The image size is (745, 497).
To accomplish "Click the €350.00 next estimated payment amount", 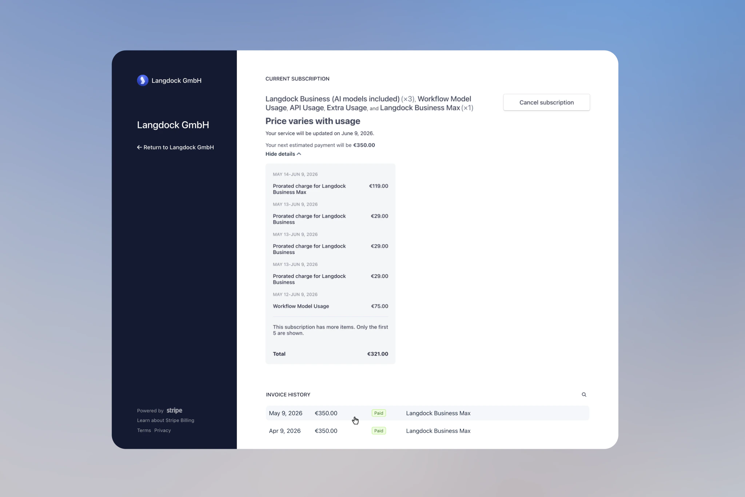I will (x=364, y=145).
